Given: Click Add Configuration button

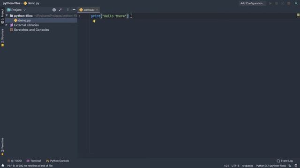Looking at the screenshot, I should (x=252, y=3).
